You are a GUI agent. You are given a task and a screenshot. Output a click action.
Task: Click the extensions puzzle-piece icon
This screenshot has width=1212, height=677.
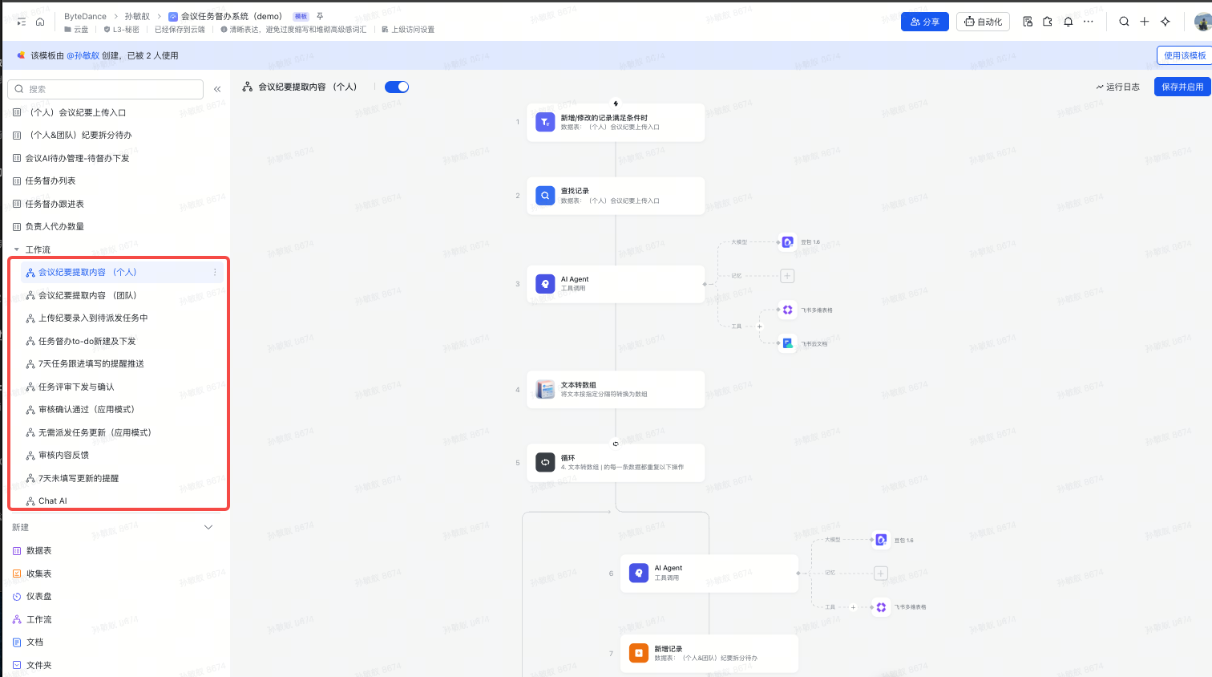pos(1048,22)
